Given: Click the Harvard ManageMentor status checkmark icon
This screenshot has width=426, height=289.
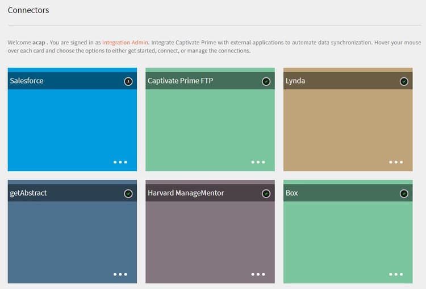Looking at the screenshot, I should point(266,193).
